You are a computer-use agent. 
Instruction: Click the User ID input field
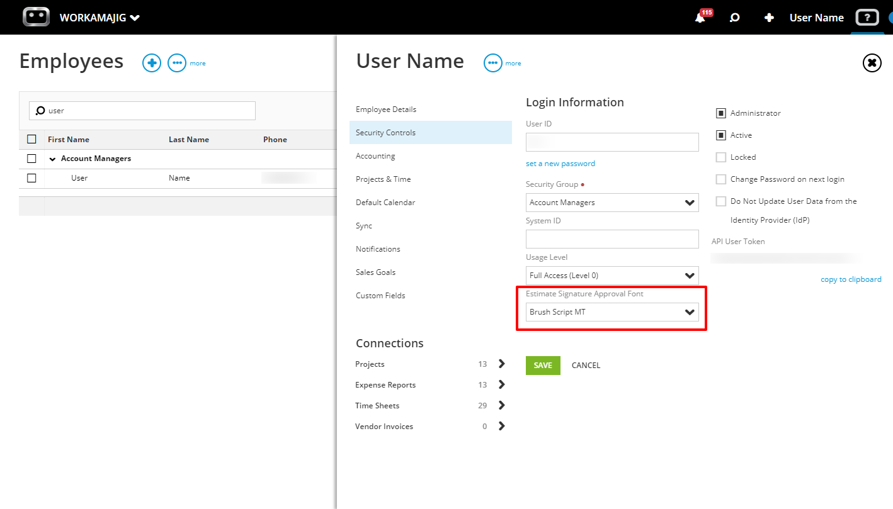click(612, 142)
